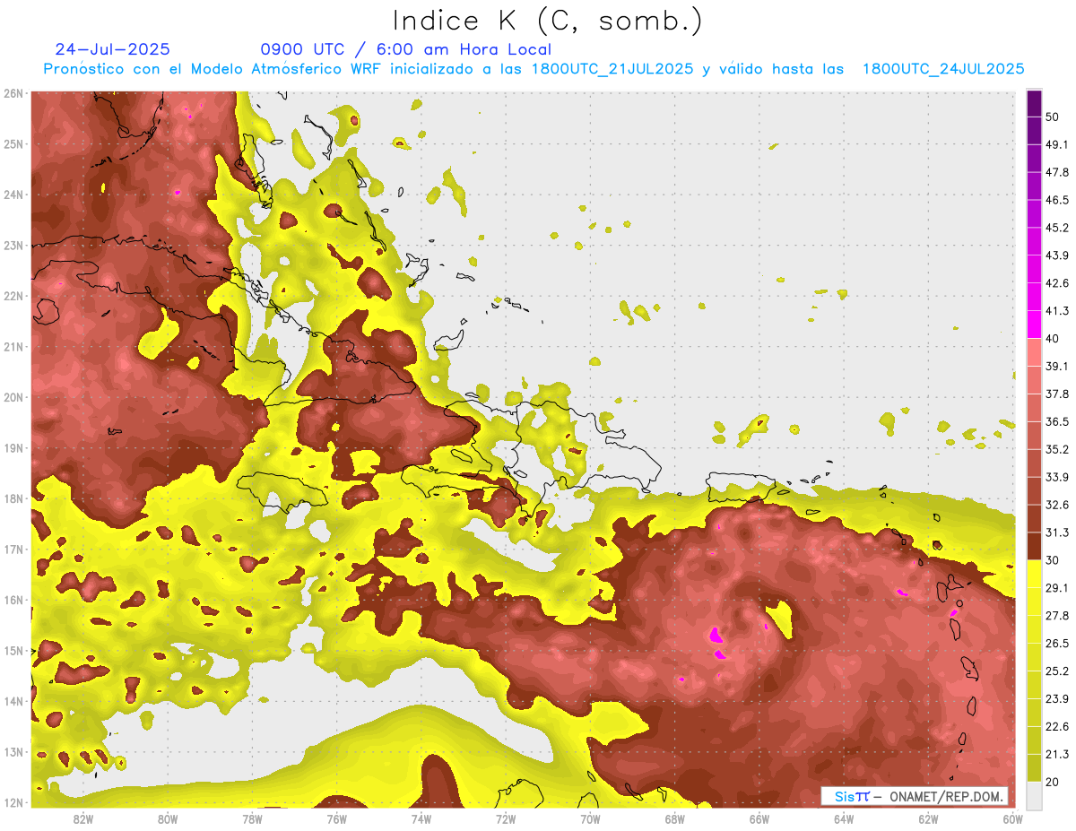
Task: Click the '43.9' legend value
Action: pyautogui.click(x=1056, y=255)
